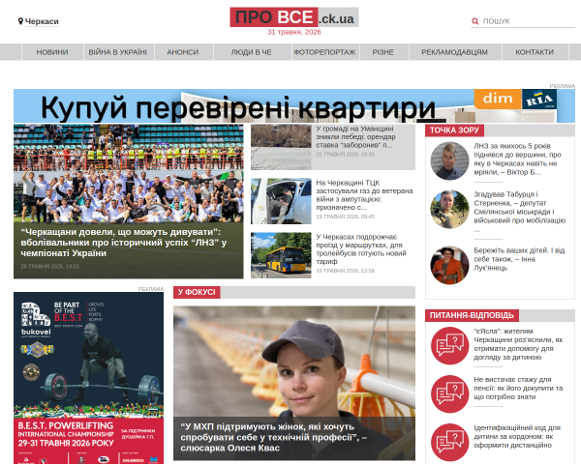Open the swans article thumbnail

[281, 147]
